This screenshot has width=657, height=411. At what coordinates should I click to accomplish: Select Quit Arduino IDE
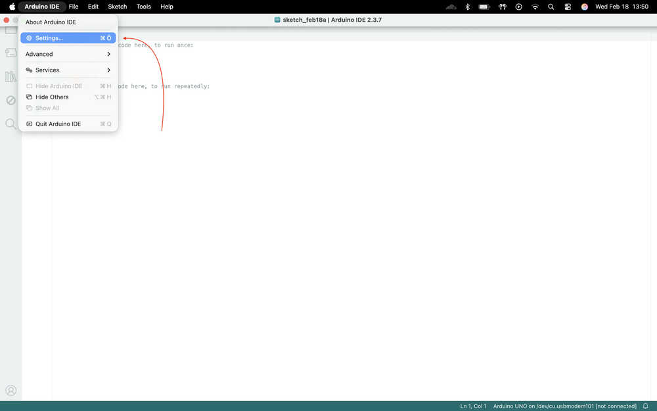click(68, 124)
